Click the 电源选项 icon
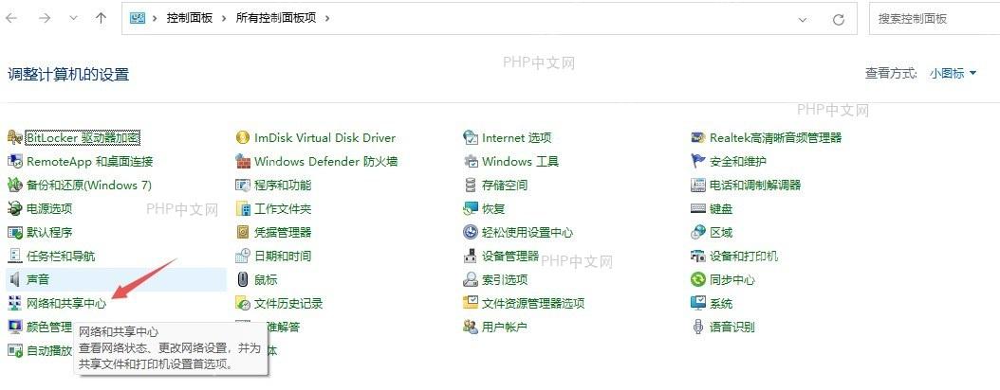 tap(14, 208)
